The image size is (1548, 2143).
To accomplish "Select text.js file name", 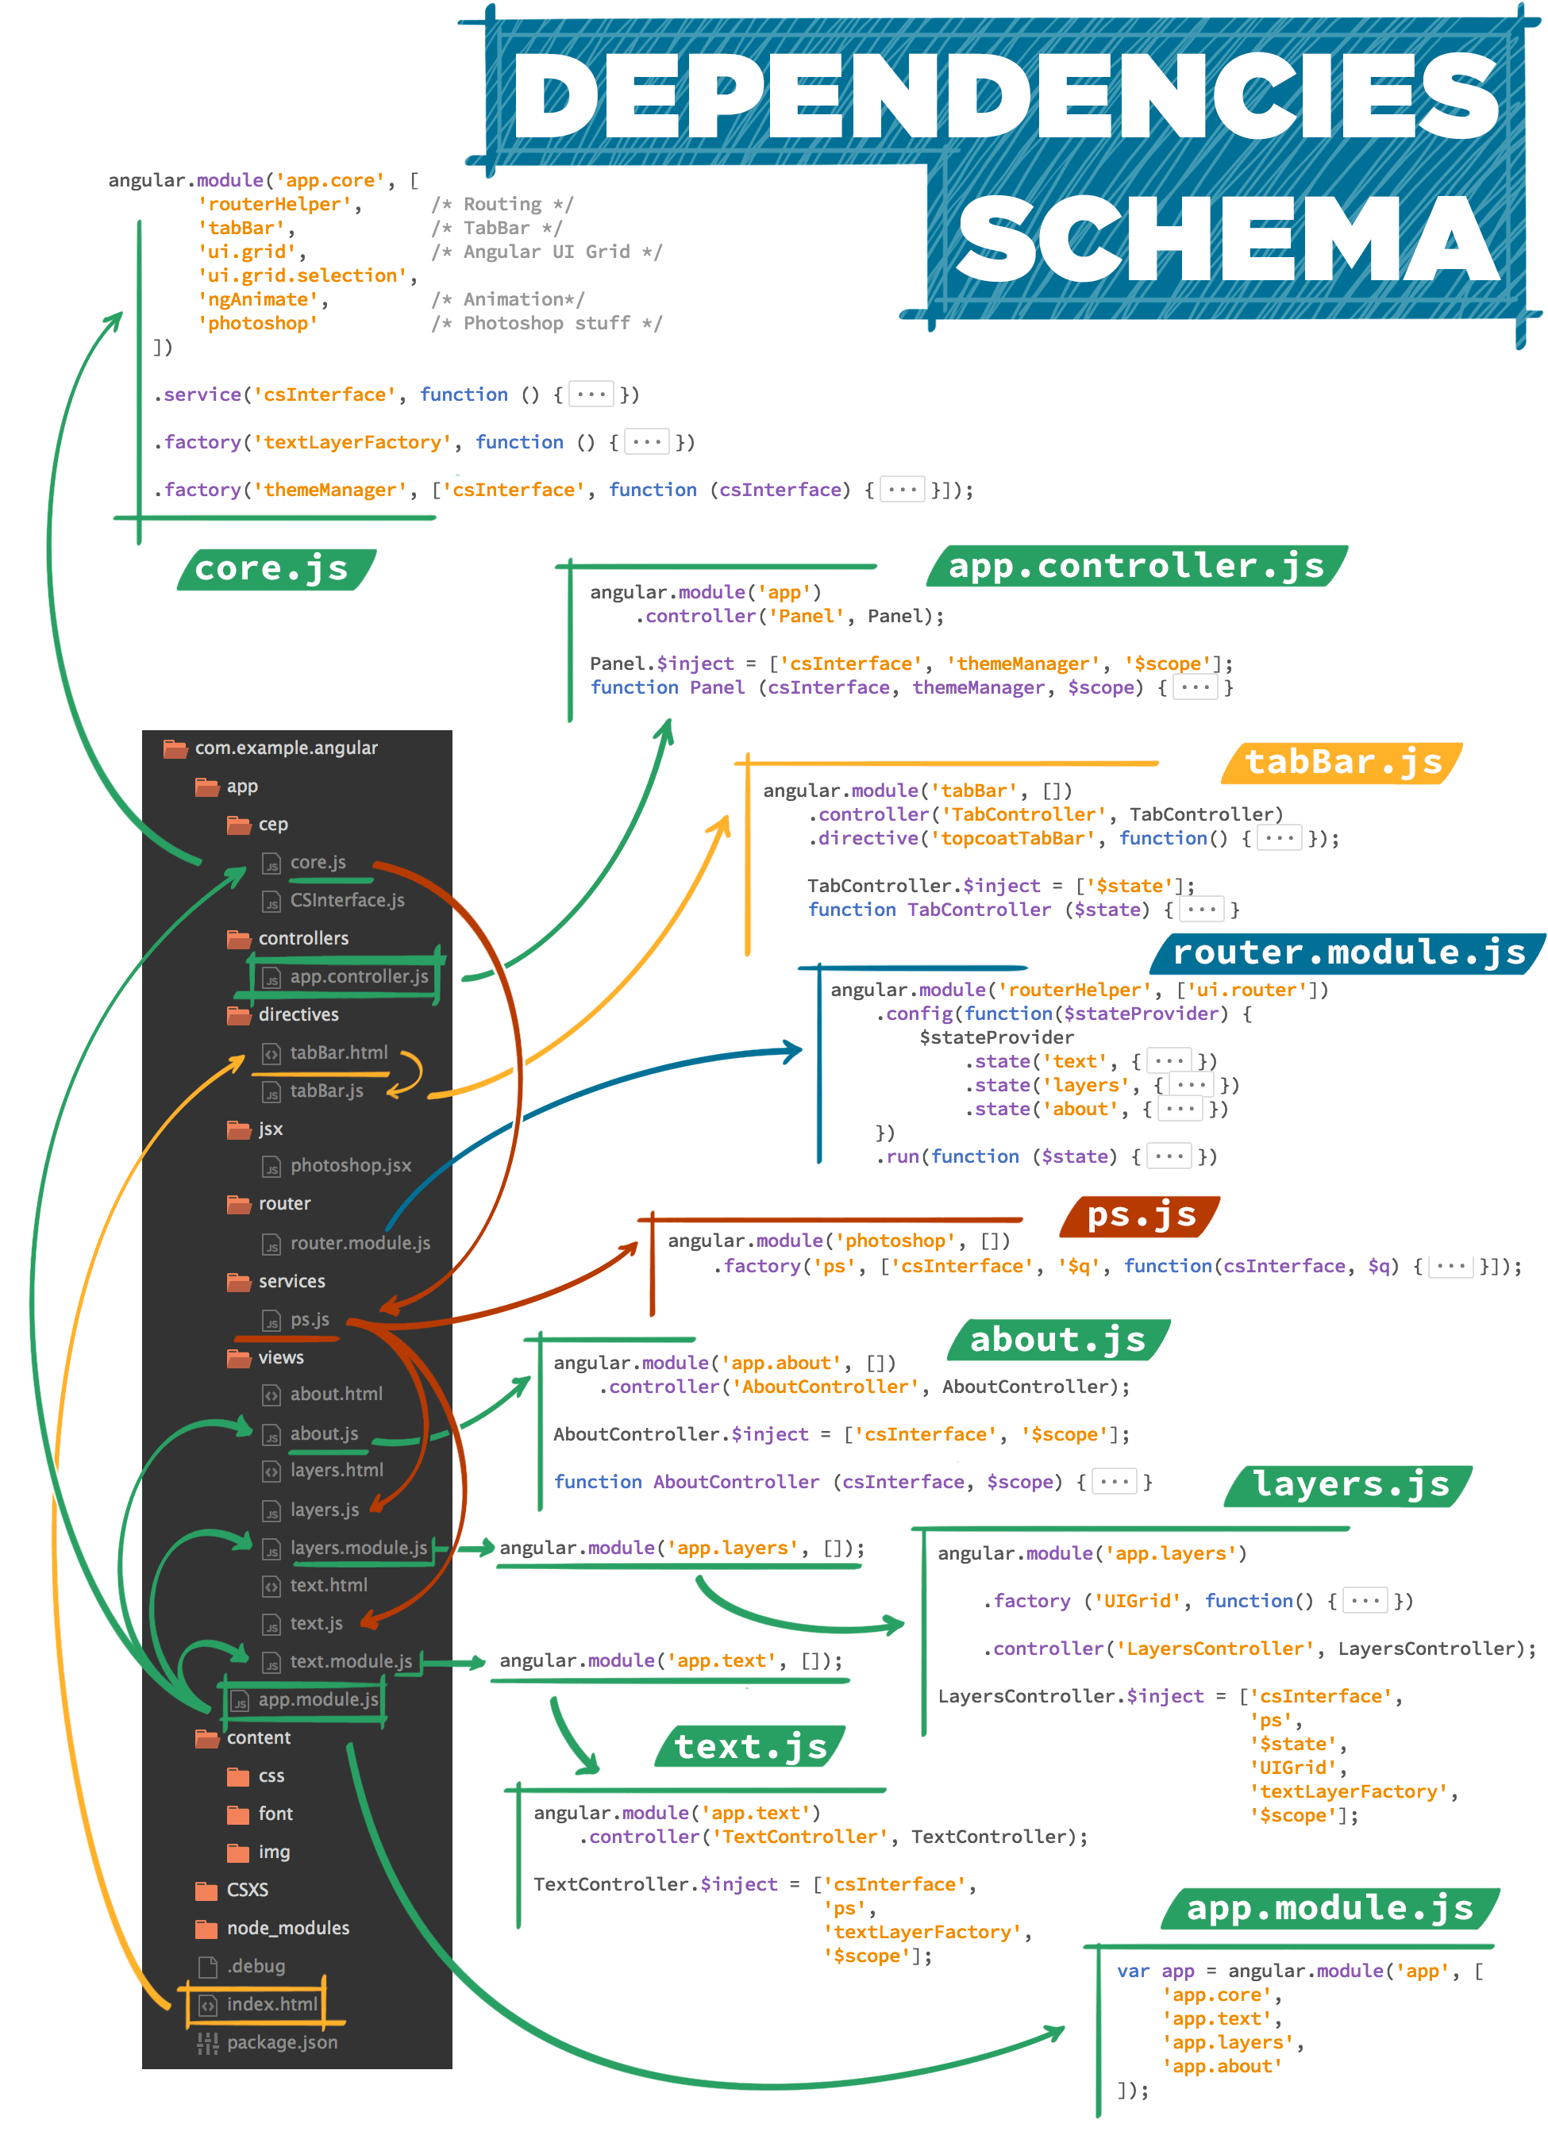I will tap(317, 1624).
